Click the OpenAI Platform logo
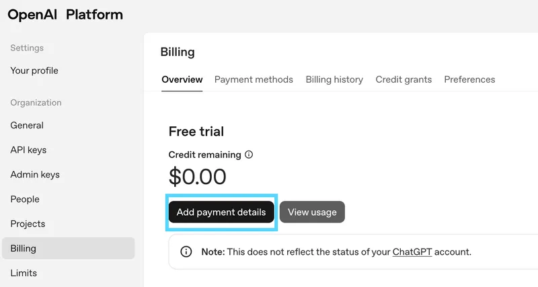This screenshot has width=538, height=287. click(65, 15)
